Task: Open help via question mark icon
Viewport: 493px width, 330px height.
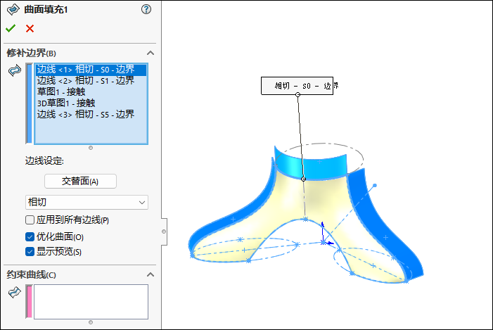Action: click(x=146, y=9)
